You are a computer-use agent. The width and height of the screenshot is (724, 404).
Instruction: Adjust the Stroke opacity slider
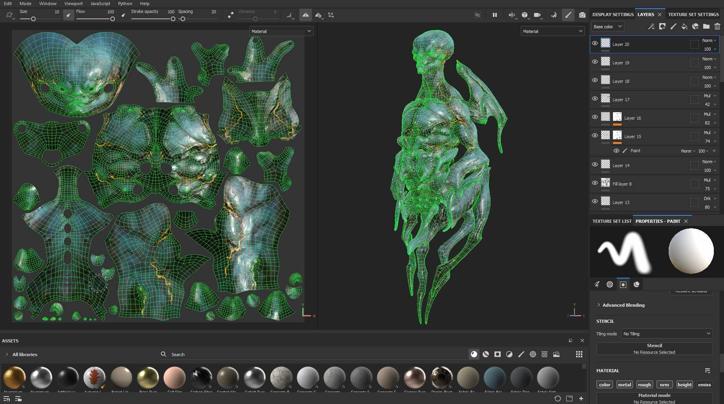(x=153, y=19)
